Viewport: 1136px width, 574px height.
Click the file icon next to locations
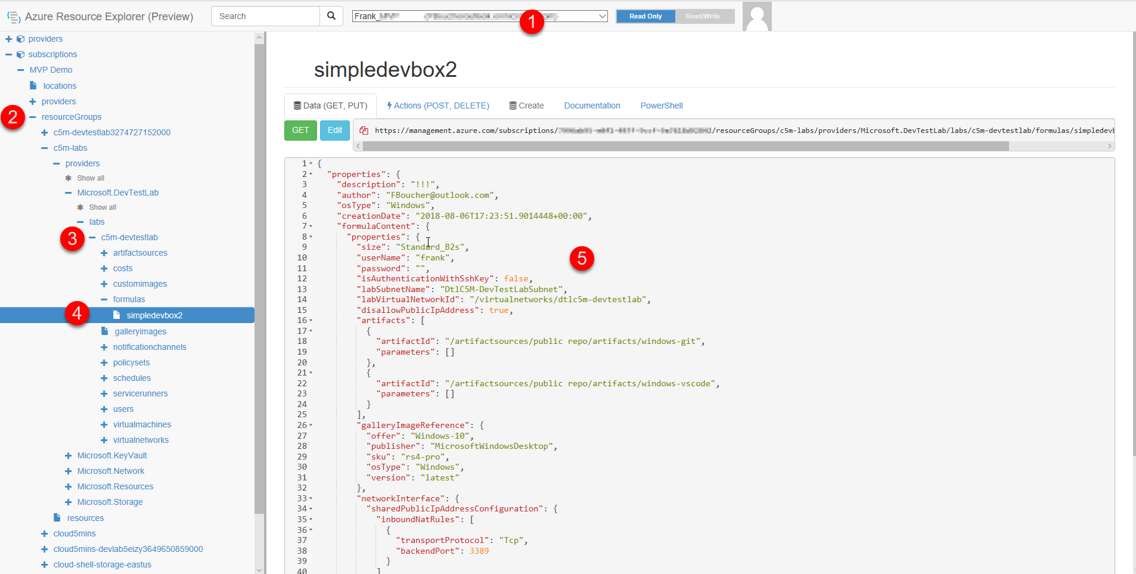[x=33, y=86]
